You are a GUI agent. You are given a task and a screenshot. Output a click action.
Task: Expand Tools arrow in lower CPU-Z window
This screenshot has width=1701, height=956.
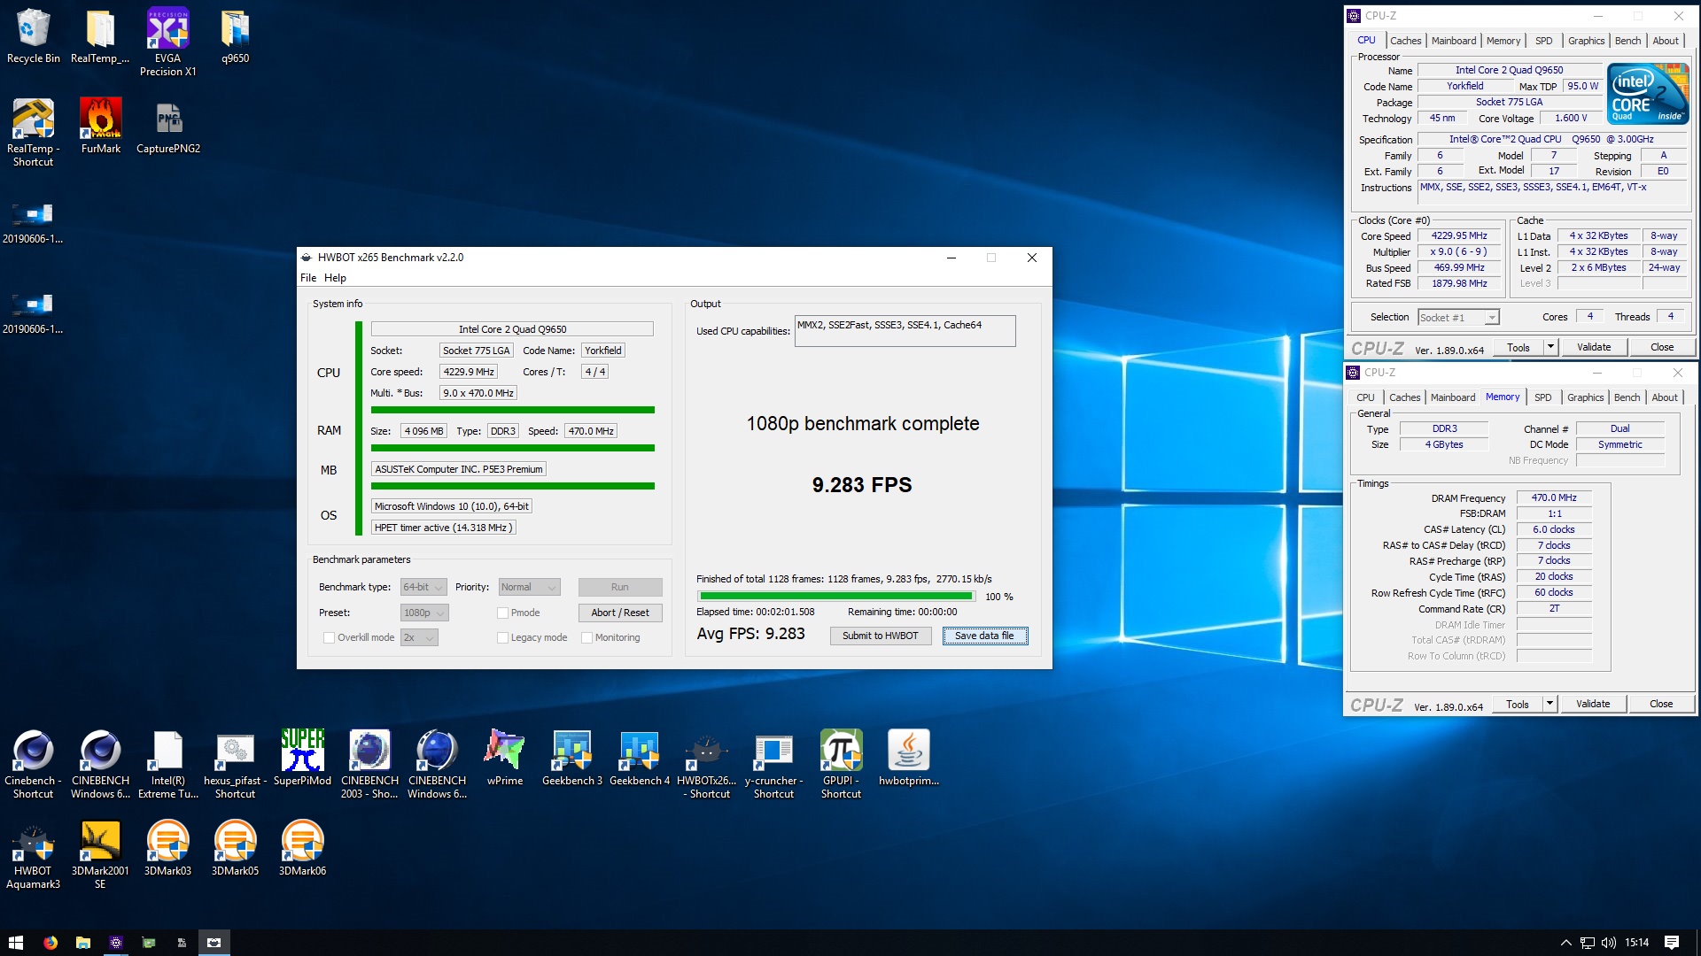(1550, 704)
